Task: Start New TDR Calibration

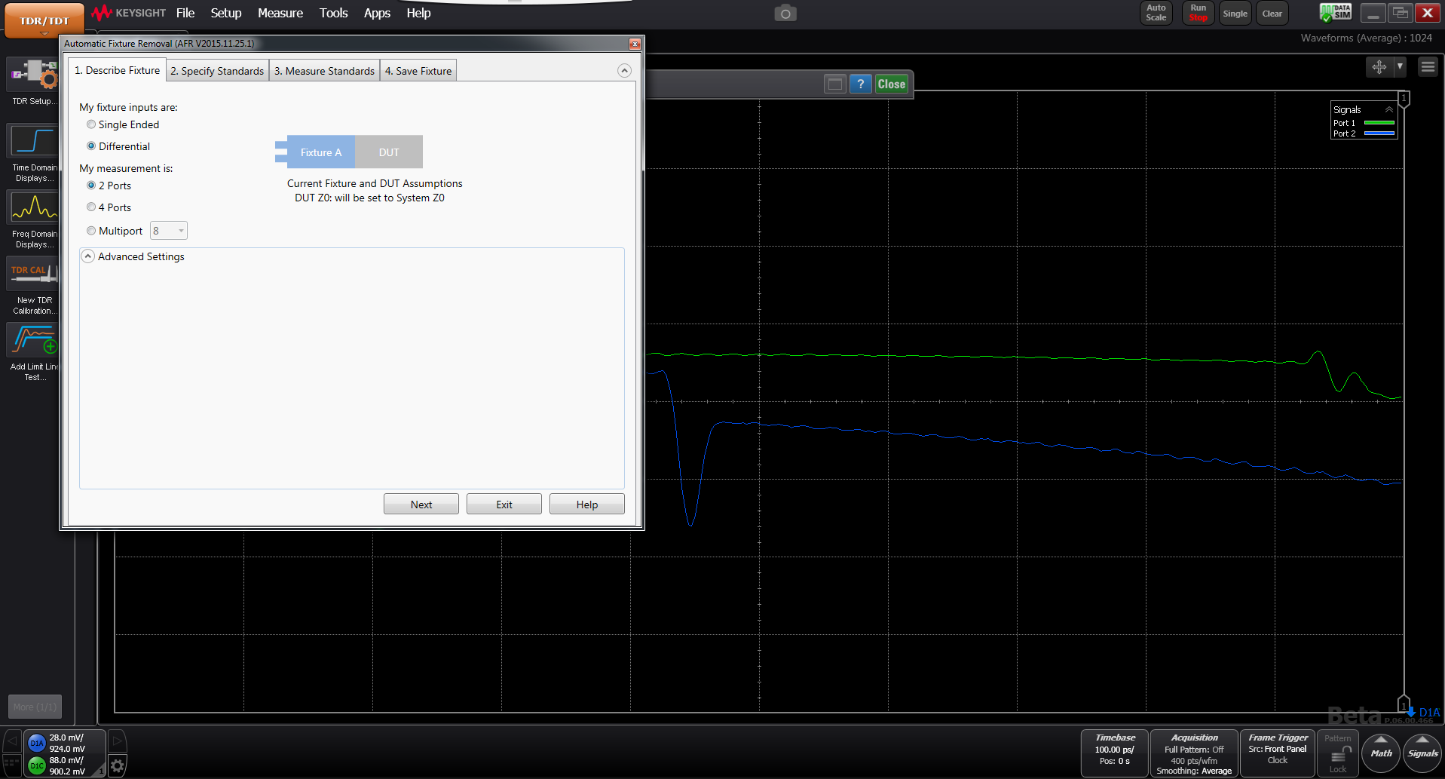Action: [33, 274]
